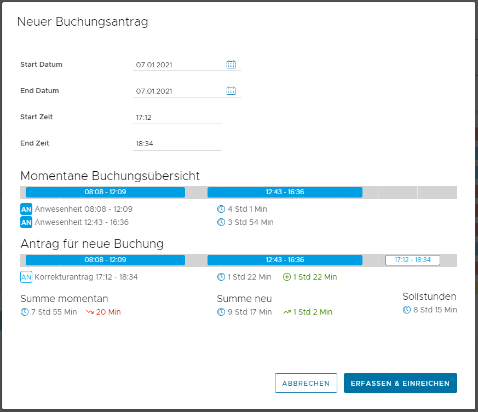Viewport: 478px width, 412px height.
Task: Click green upward trend arrow by 1 Std 2 Min
Action: point(287,312)
